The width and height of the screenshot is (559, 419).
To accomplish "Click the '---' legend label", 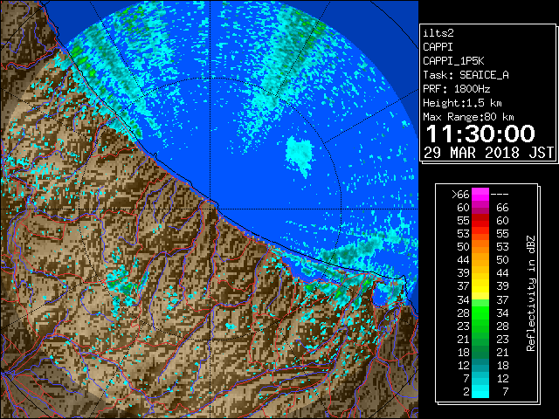I will pos(500,195).
